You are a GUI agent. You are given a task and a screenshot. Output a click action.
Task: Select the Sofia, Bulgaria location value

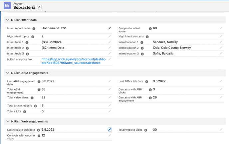163,54
